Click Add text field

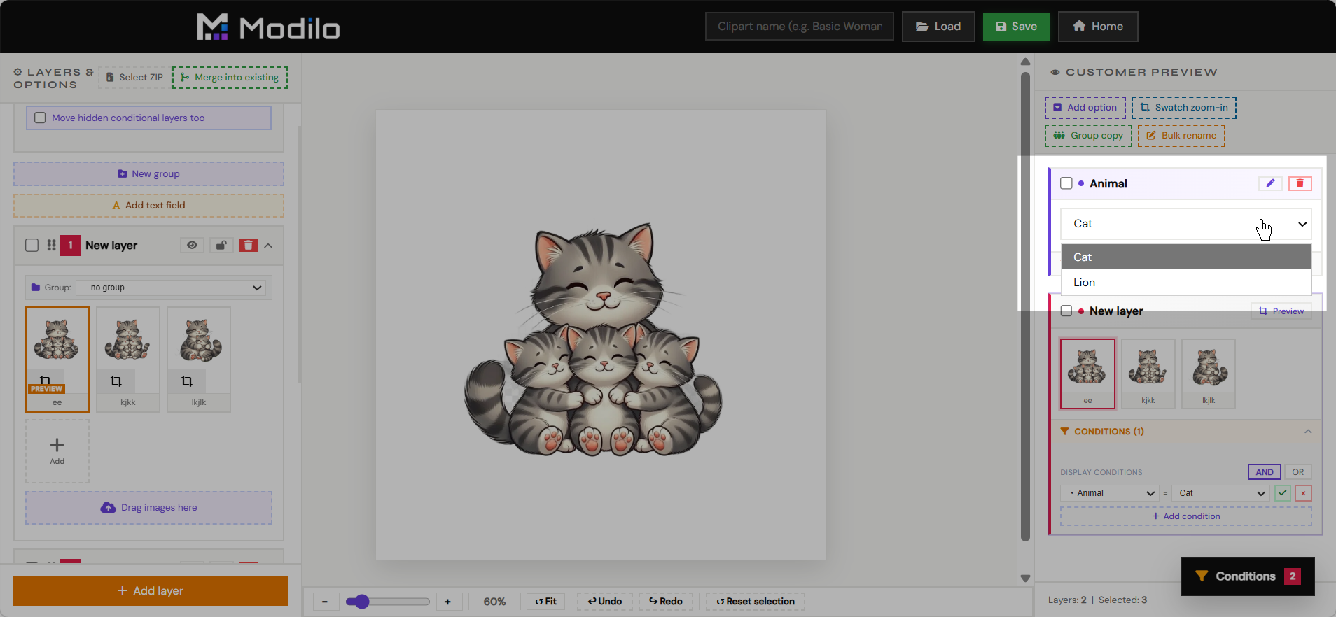(148, 206)
